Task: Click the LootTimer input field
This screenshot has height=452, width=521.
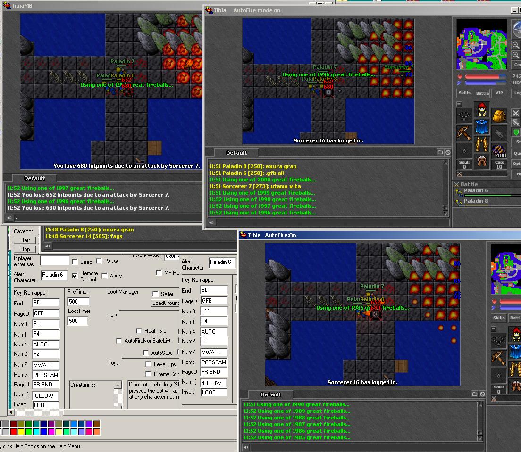Action: [x=78, y=321]
